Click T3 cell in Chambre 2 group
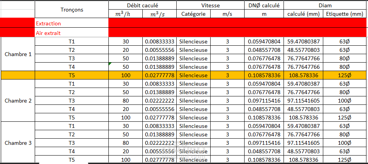 click(72, 101)
